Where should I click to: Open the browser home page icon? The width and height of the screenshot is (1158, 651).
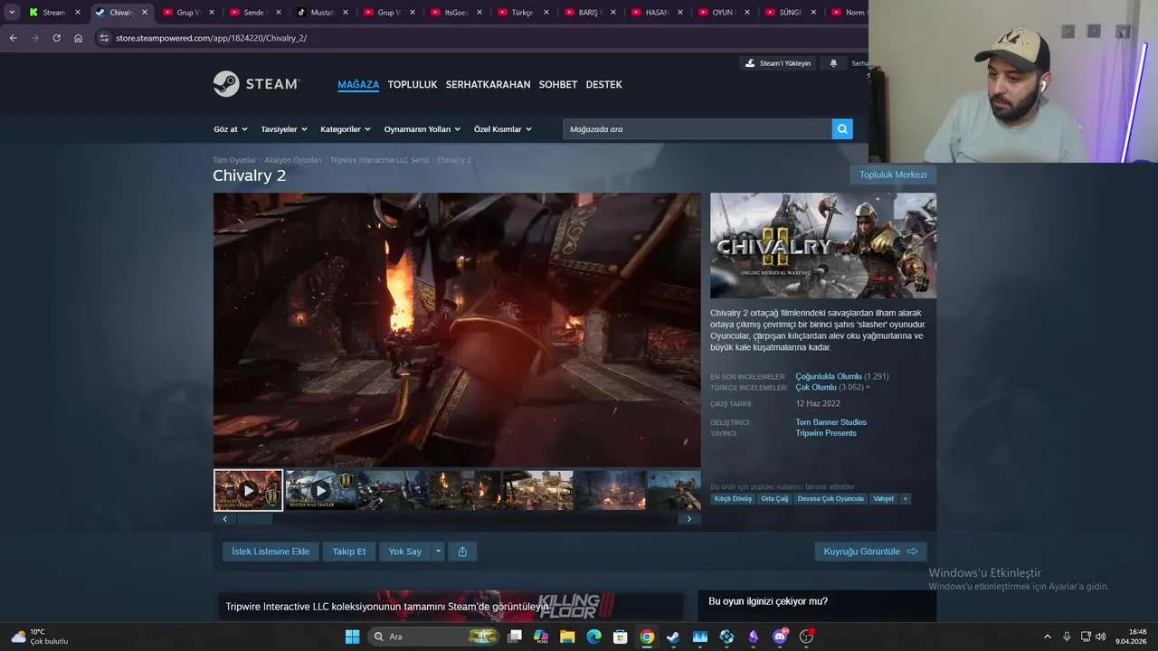[x=78, y=38]
